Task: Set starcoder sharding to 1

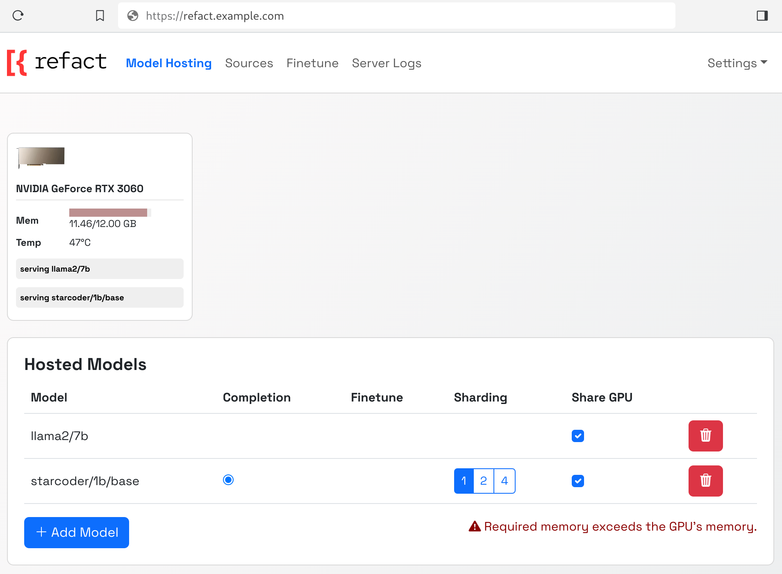Action: pyautogui.click(x=464, y=481)
